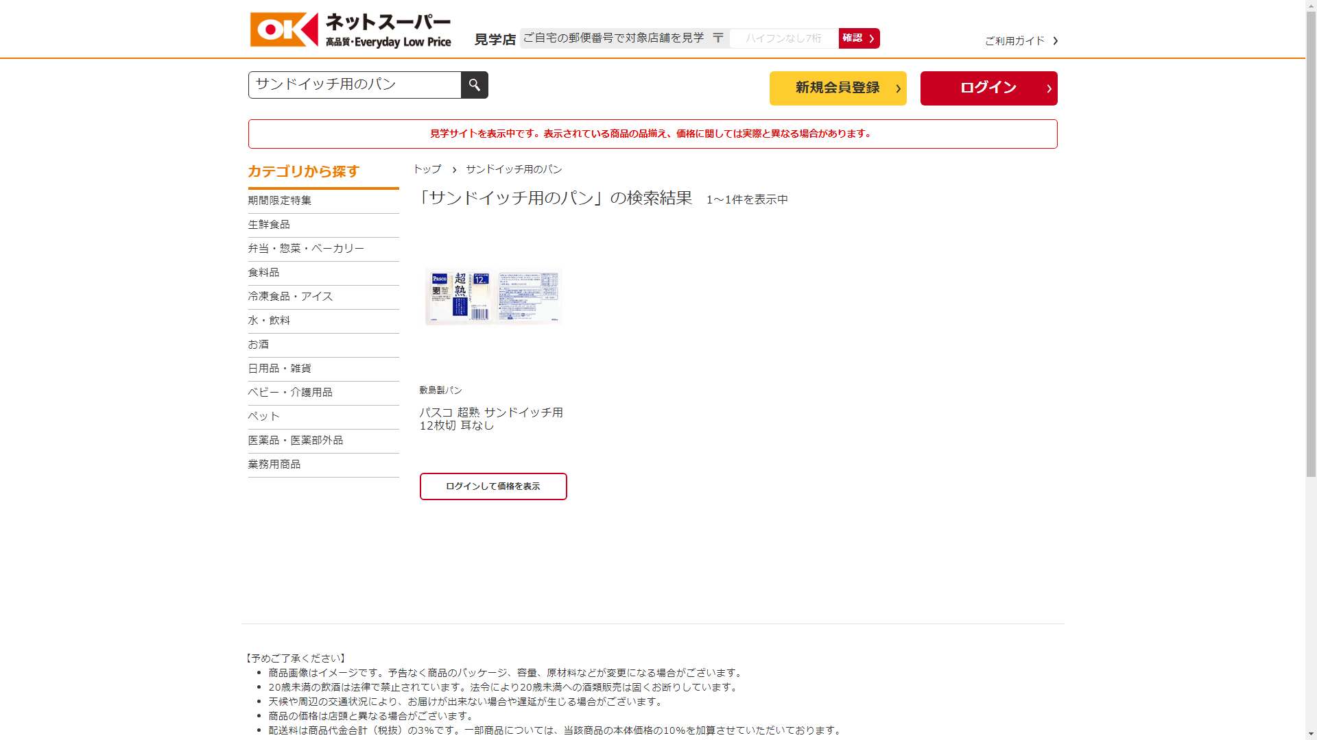The height and width of the screenshot is (740, 1317).
Task: Select 期間限定特集 category
Action: point(280,201)
